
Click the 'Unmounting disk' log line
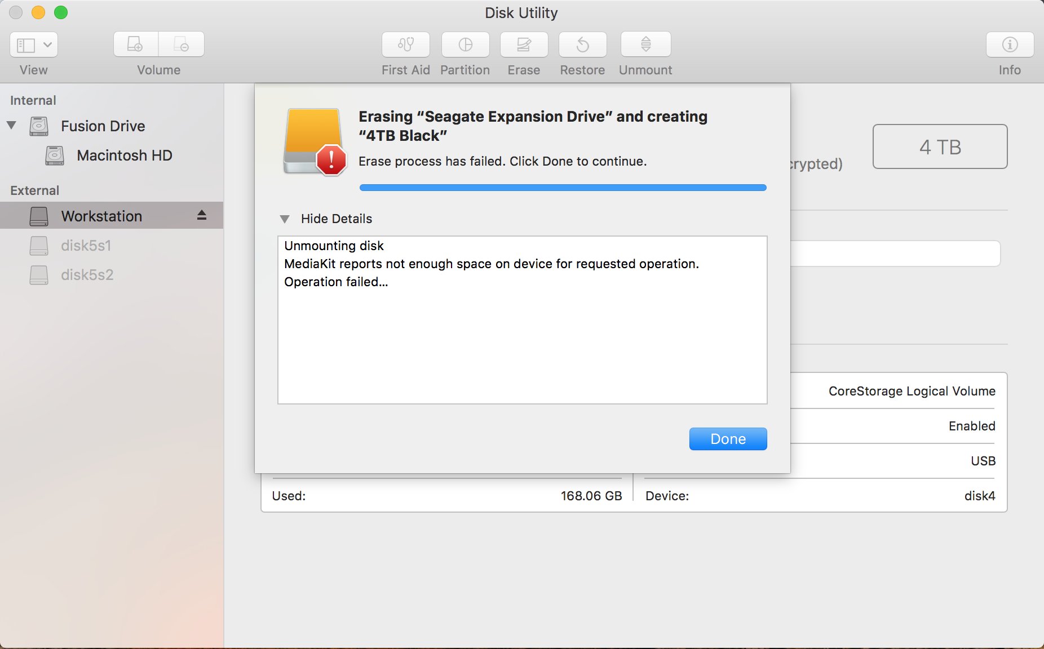click(x=334, y=246)
